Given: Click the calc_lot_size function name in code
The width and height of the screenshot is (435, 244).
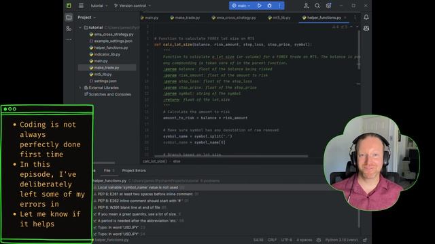Looking at the screenshot, I should [177, 45].
